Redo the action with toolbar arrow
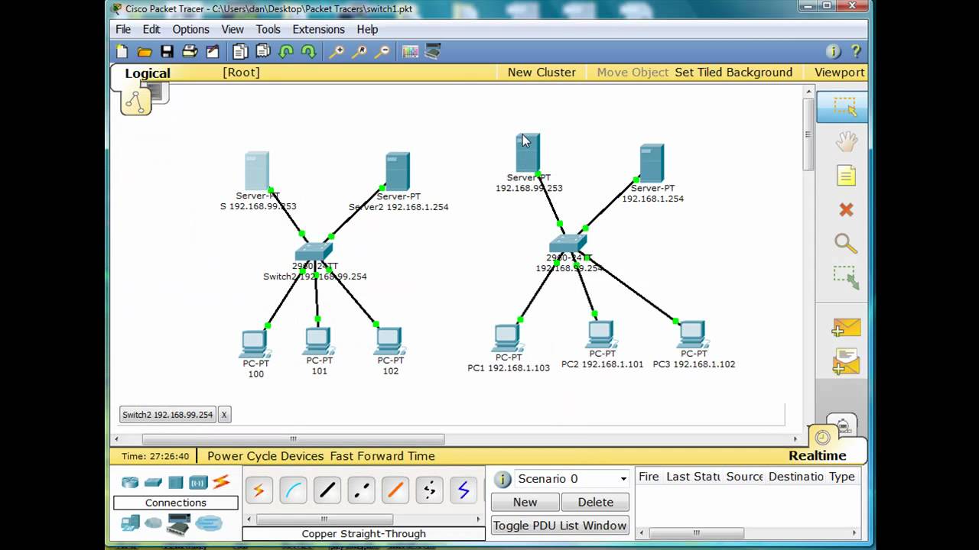The height and width of the screenshot is (550, 979). (x=309, y=52)
